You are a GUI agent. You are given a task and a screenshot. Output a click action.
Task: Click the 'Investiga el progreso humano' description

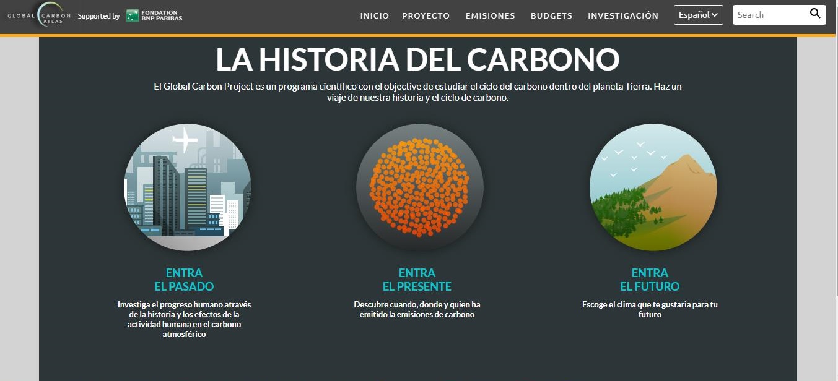(184, 319)
